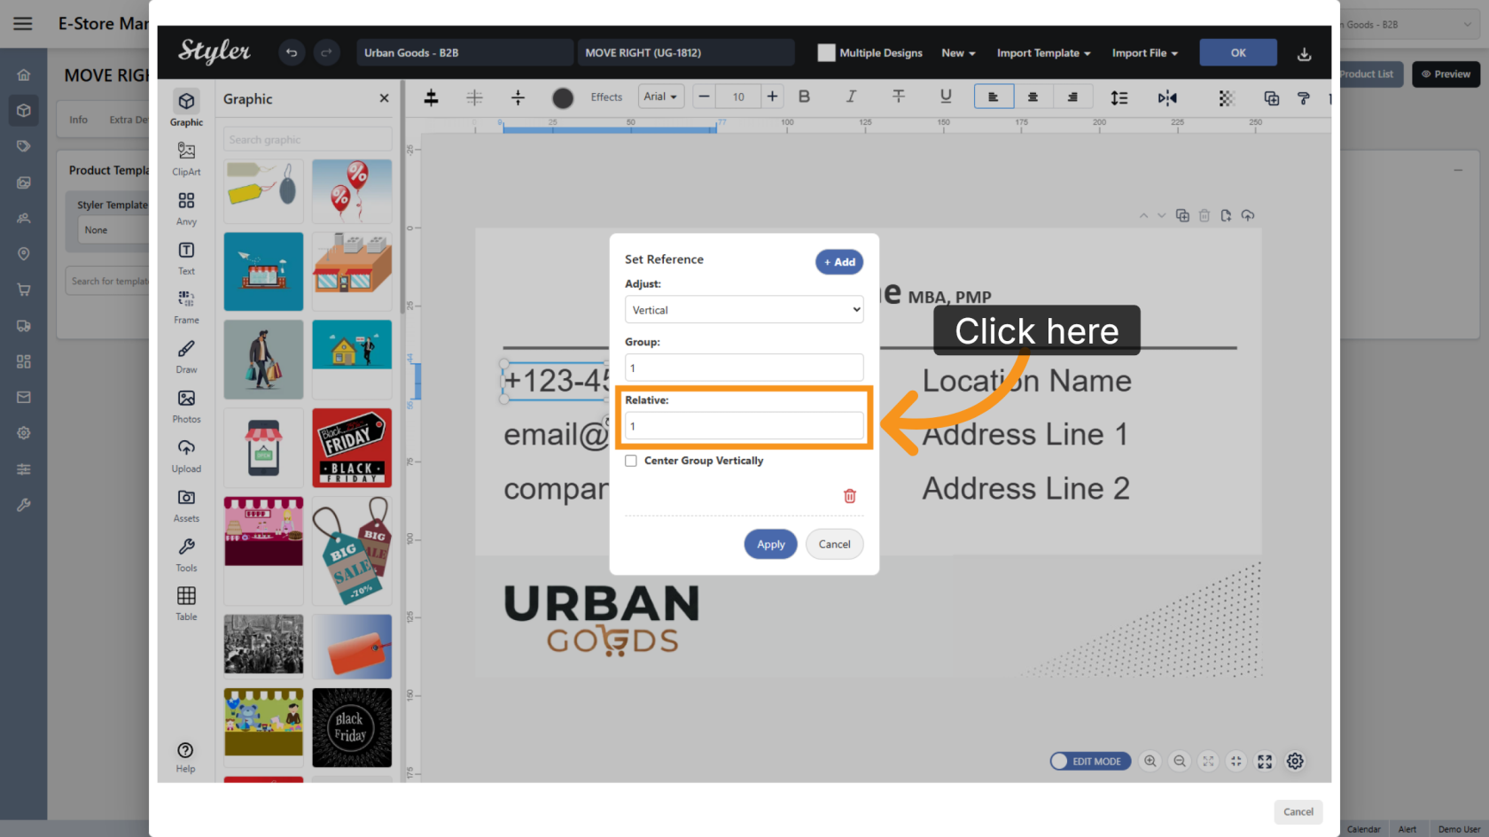
Task: Toggle bold text formatting
Action: point(804,97)
